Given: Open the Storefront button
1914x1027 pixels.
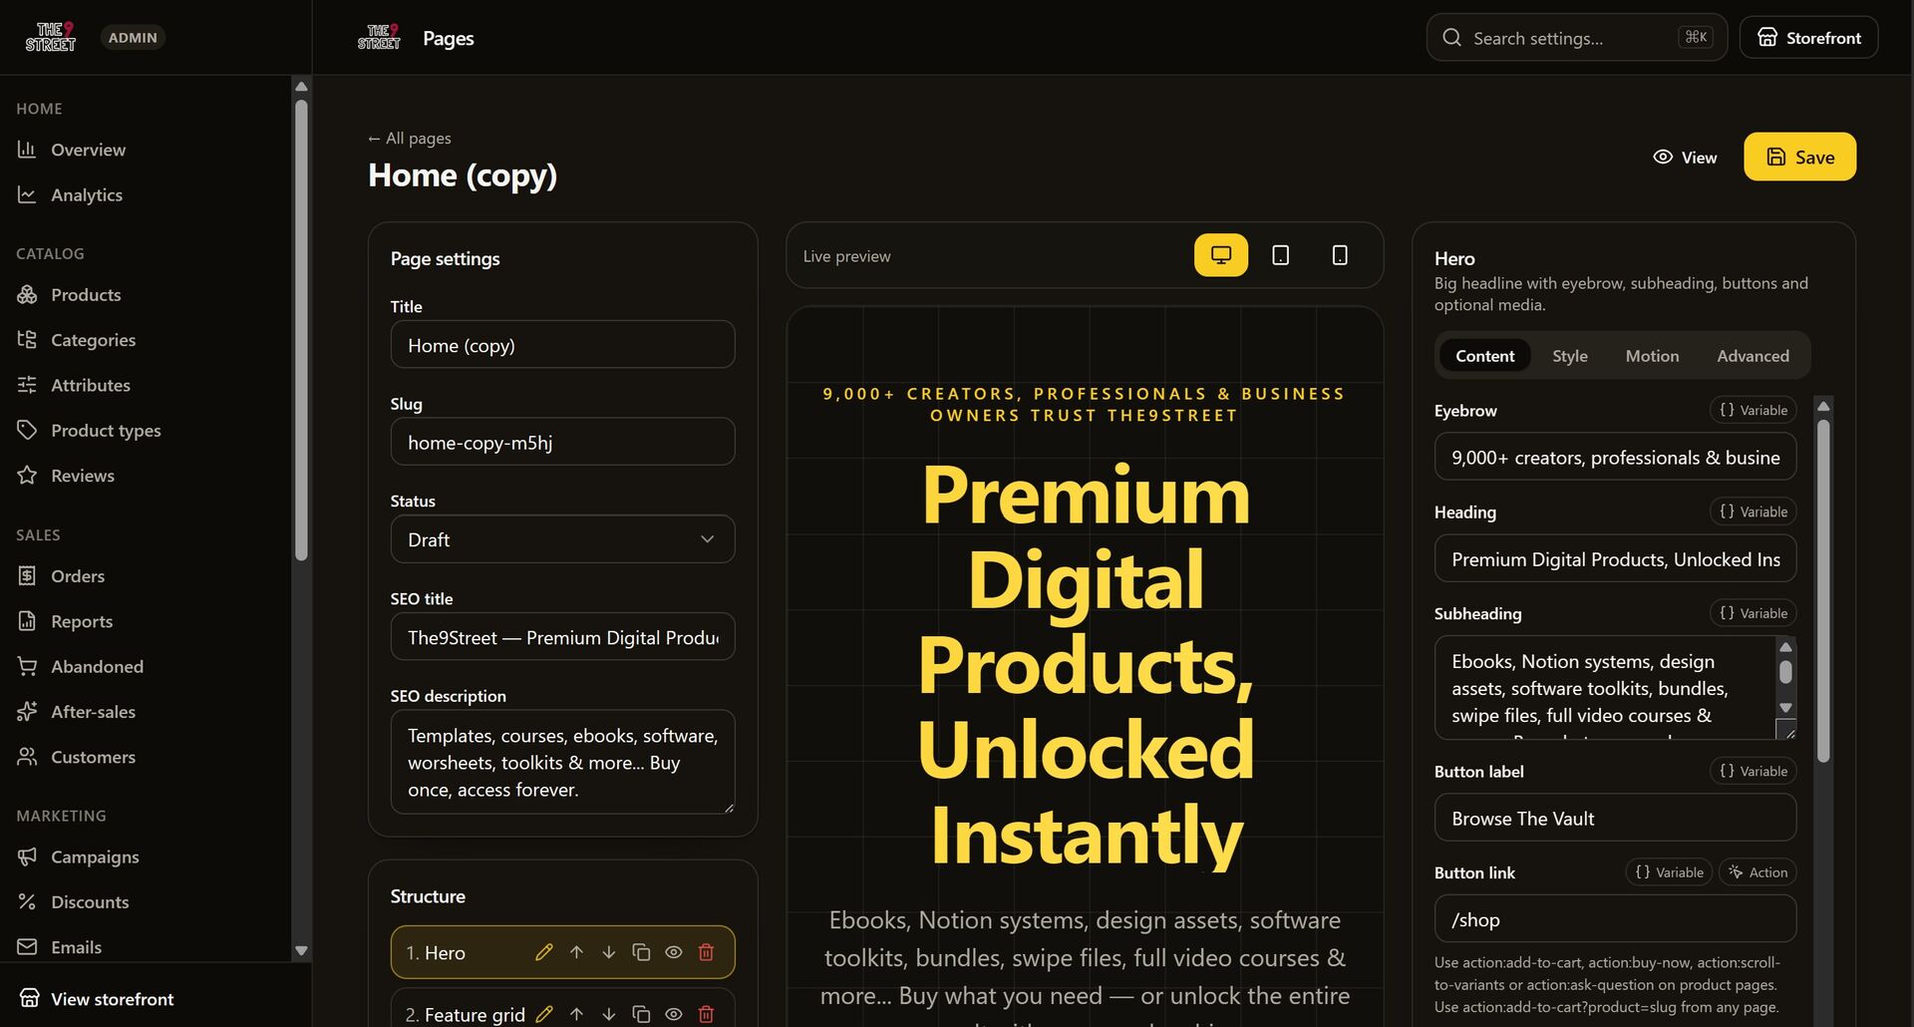Looking at the screenshot, I should coord(1808,38).
